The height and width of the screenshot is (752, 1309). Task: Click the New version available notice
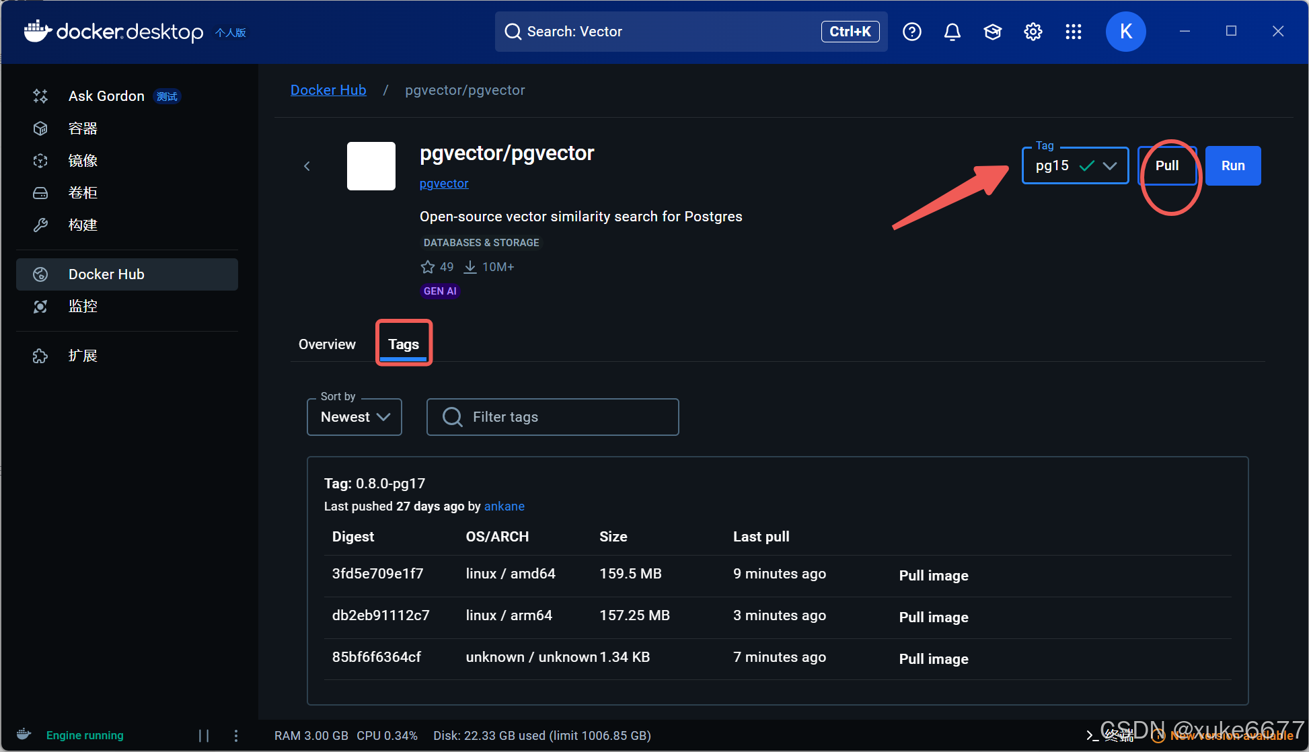(1224, 736)
